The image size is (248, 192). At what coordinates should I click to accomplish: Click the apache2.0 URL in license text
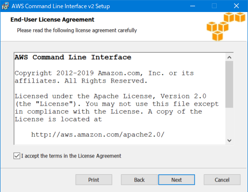coord(98,134)
